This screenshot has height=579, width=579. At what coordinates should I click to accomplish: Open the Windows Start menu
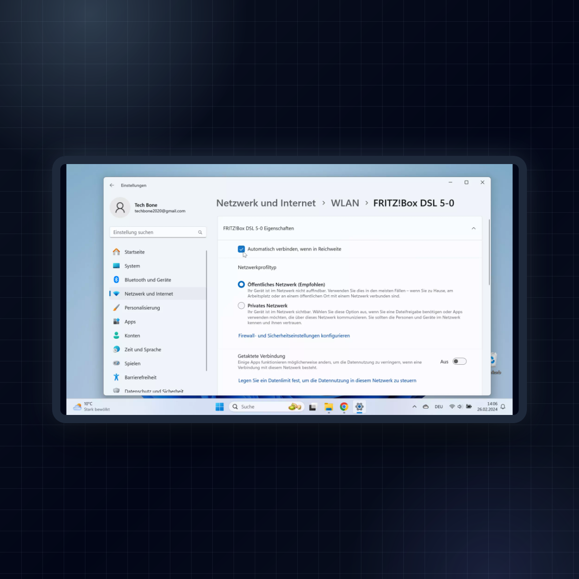pos(220,407)
